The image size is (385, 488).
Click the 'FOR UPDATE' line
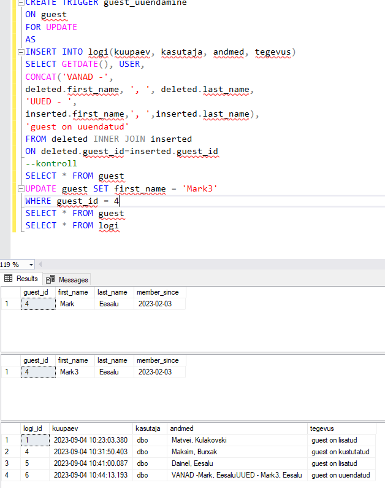[x=51, y=28]
